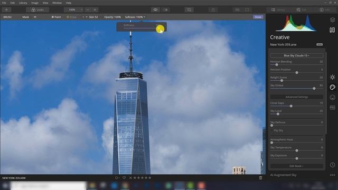Adjust the Sky Global slider
Viewport: 338px width, 190px height.
pyautogui.click(x=314, y=88)
